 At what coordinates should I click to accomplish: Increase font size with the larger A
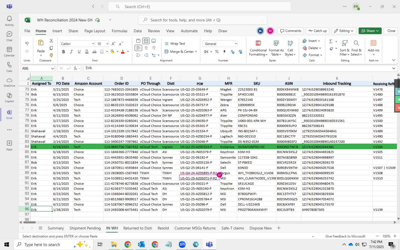pyautogui.click(x=113, y=44)
